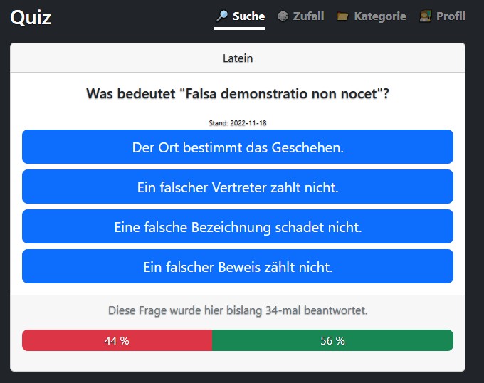
Task: Click the folder icon beside Kategorie
Action: pos(342,16)
